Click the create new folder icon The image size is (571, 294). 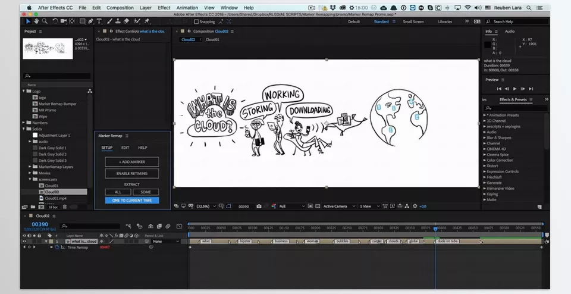coord(33,207)
